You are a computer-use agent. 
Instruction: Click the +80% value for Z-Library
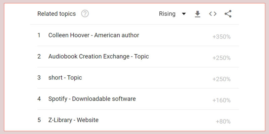coord(223,122)
